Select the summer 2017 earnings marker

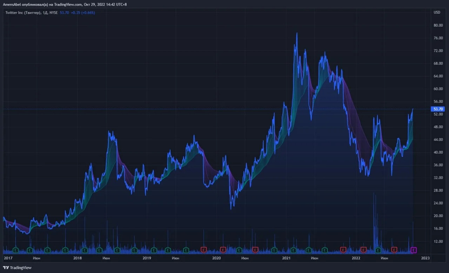click(47, 250)
